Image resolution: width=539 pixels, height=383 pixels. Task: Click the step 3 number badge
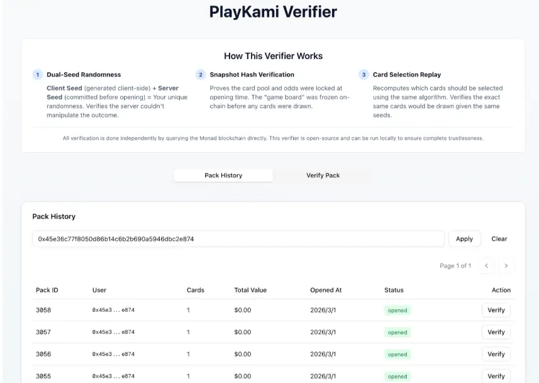point(364,74)
